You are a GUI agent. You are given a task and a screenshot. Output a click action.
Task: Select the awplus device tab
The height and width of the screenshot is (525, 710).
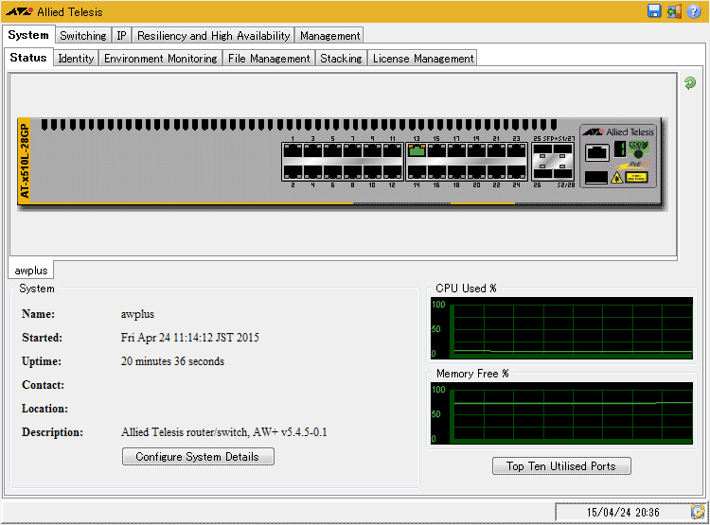point(31,271)
